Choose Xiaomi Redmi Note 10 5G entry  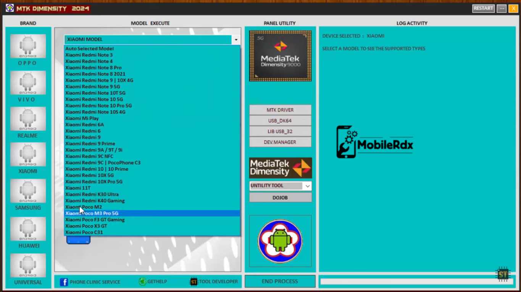[152, 99]
